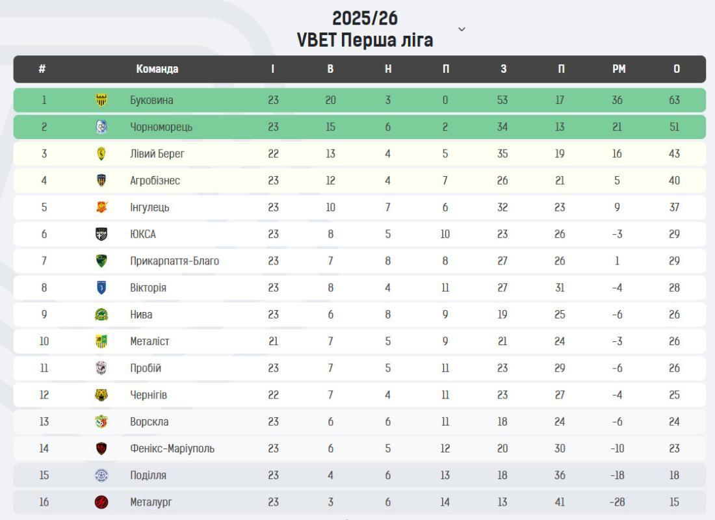Screen dimensions: 715x520
Task: Click the Фенікс-Маріуполь club badge
Action: coord(101,448)
